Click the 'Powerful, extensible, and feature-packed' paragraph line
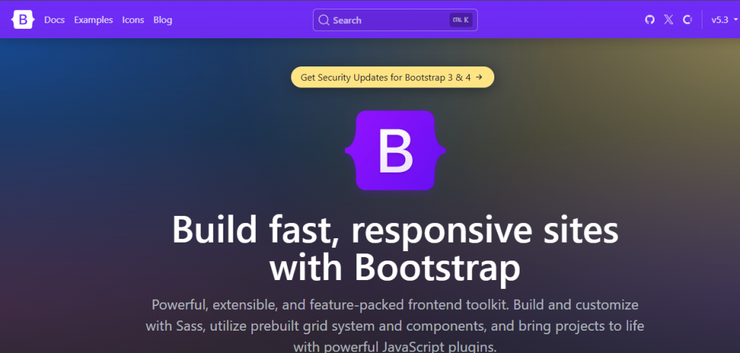The width and height of the screenshot is (740, 353). tap(395, 305)
